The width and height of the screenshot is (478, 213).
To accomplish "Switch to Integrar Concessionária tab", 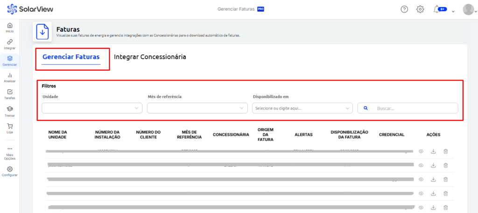I will pos(150,57).
